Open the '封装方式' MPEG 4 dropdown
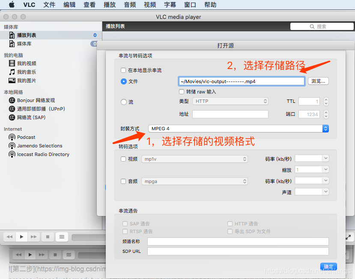 coord(239,129)
